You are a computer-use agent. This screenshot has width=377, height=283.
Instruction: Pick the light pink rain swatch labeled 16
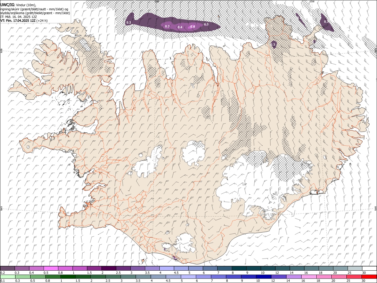pos(308,277)
